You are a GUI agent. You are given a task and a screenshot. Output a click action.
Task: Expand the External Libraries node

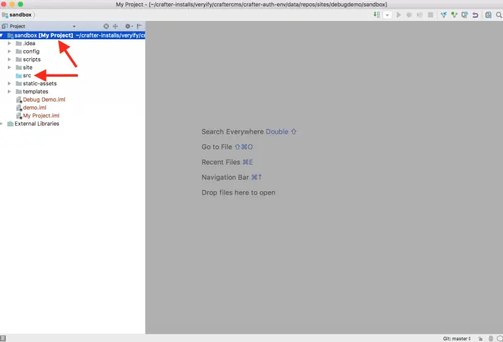3,124
